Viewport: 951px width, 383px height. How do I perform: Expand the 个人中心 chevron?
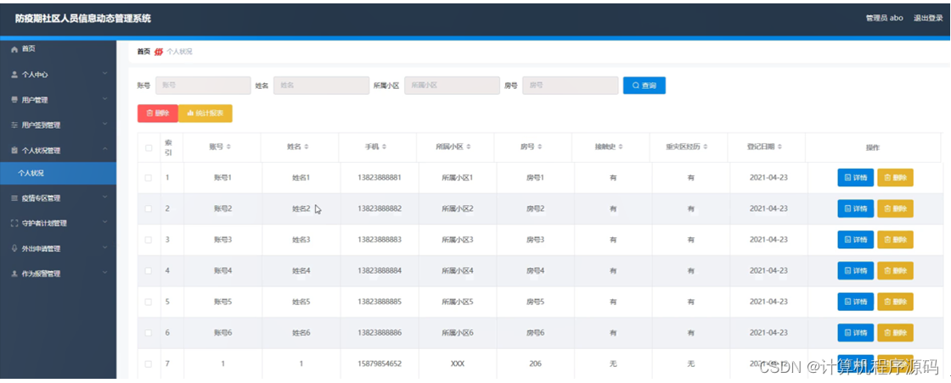pyautogui.click(x=105, y=74)
